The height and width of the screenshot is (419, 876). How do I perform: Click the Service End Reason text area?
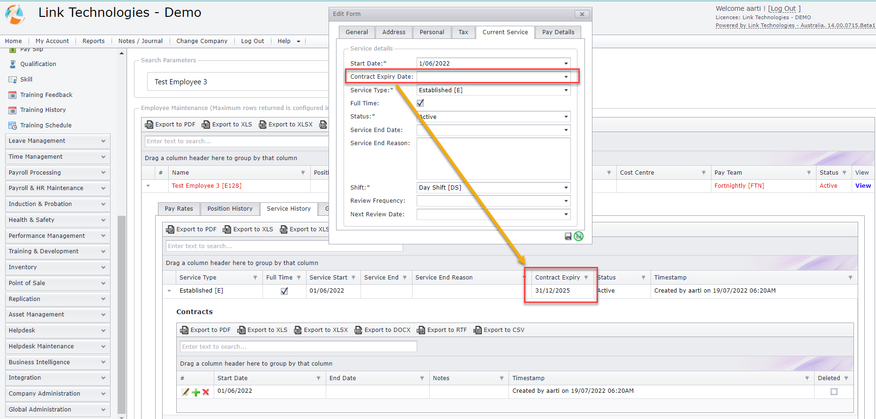[494, 159]
